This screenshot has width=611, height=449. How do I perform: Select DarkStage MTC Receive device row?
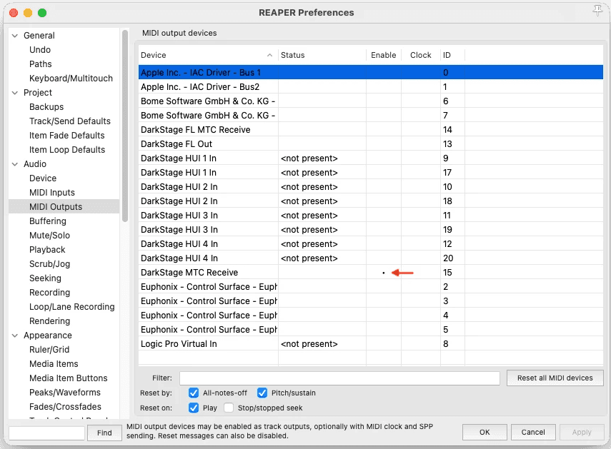click(x=371, y=273)
